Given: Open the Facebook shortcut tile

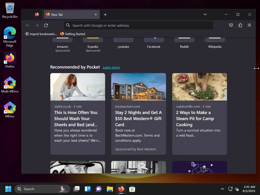Looking at the screenshot, I should (x=154, y=43).
